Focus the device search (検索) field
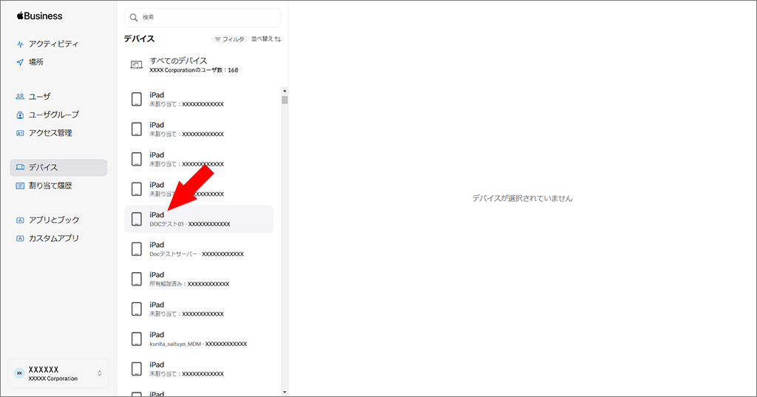This screenshot has width=757, height=397. point(203,18)
